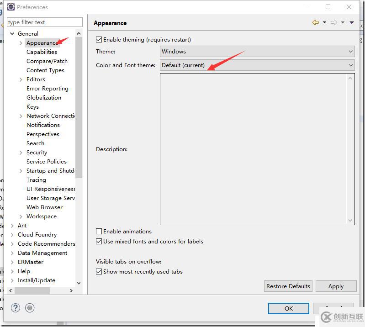Open User Storage Service item

point(51,198)
